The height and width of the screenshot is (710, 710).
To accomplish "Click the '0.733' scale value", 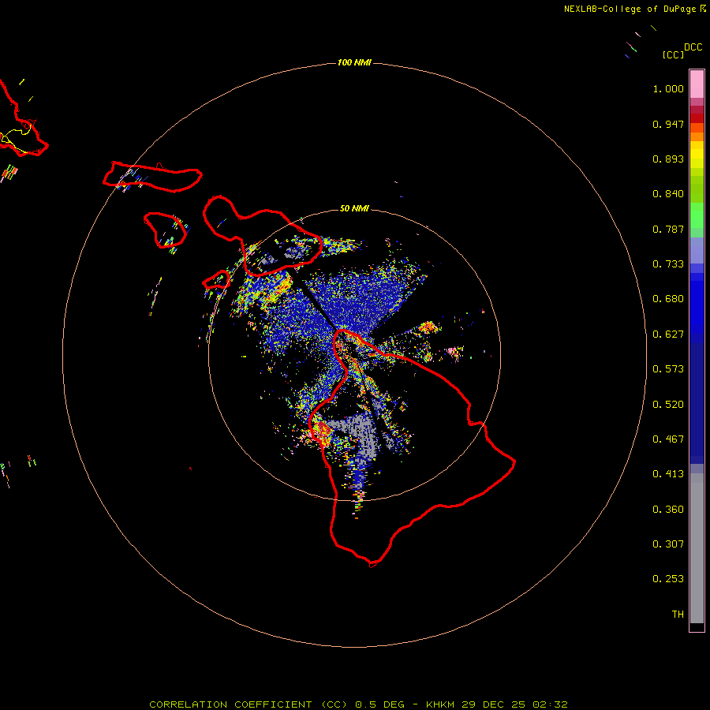I will 668,264.
